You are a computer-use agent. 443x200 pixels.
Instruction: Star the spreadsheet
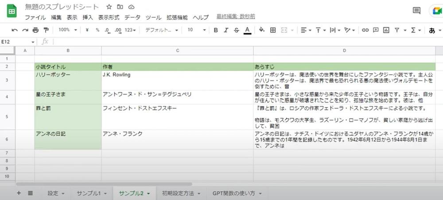pyautogui.click(x=109, y=7)
